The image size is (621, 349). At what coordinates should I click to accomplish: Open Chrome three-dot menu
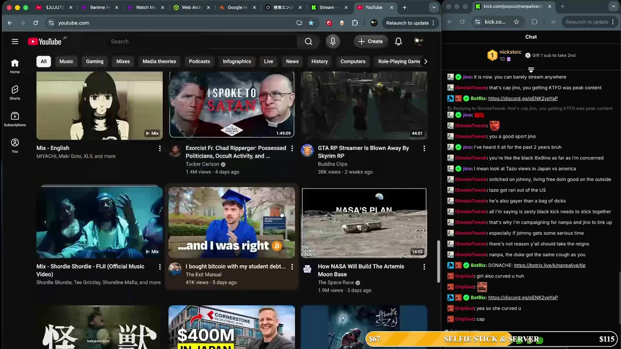(434, 23)
